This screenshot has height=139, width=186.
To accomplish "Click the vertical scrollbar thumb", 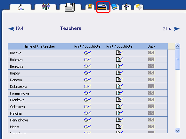I will coord(177,59).
